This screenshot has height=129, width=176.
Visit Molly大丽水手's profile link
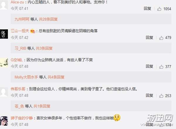26,77
